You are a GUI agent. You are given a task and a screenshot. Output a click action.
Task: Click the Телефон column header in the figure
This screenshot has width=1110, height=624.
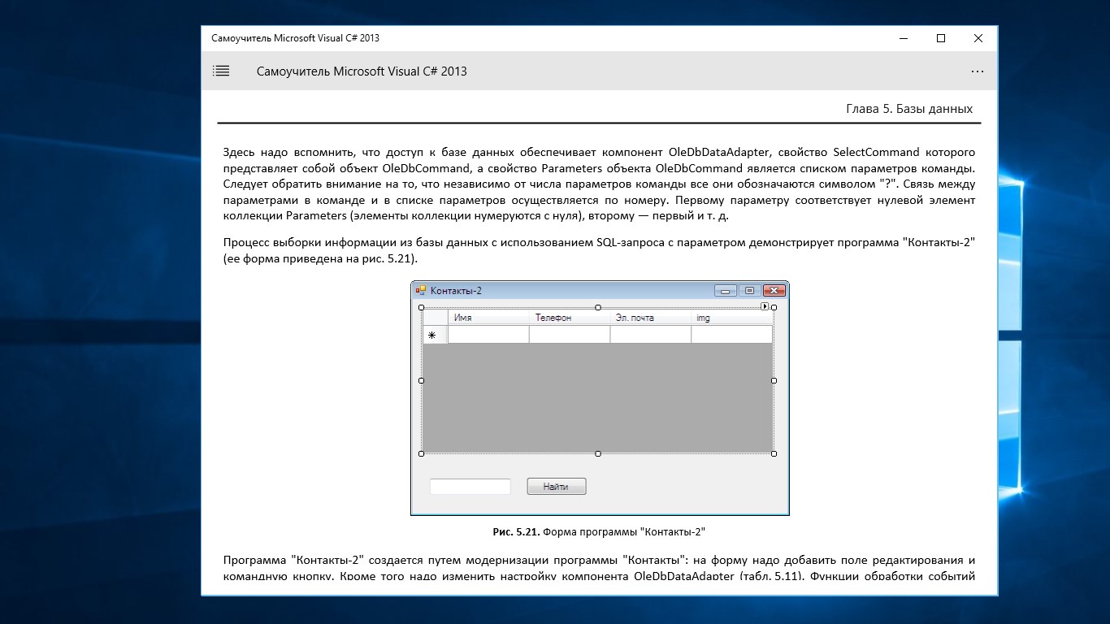570,318
